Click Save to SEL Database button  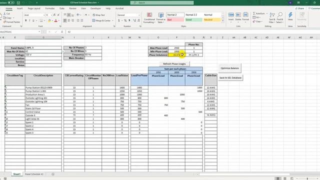tap(230, 78)
